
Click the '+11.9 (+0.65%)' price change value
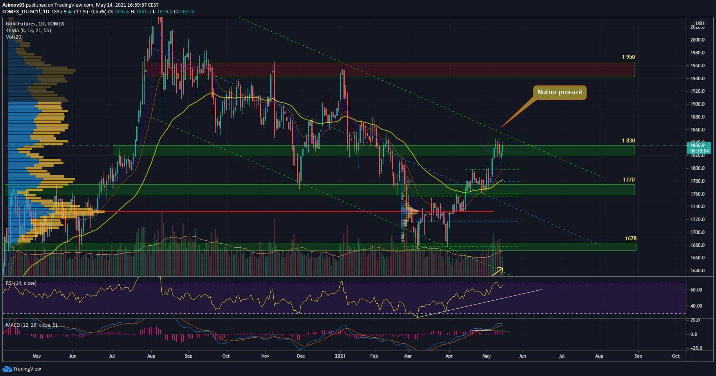click(90, 12)
